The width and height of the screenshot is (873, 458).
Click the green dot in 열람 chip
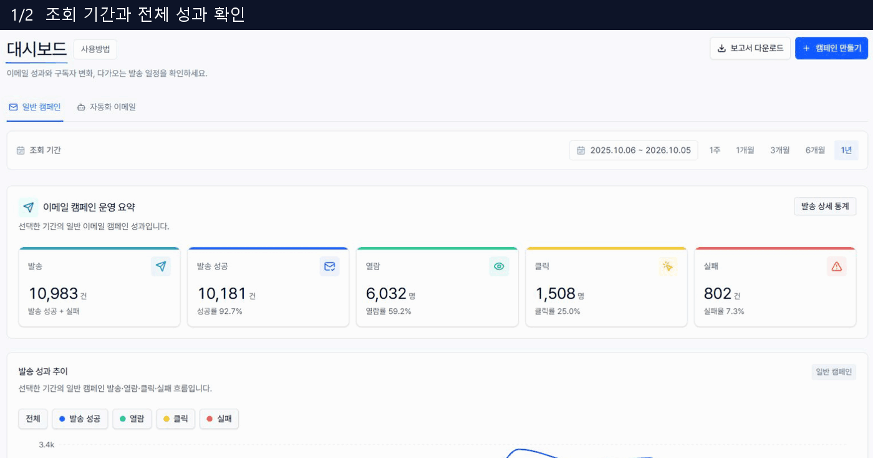[123, 419]
